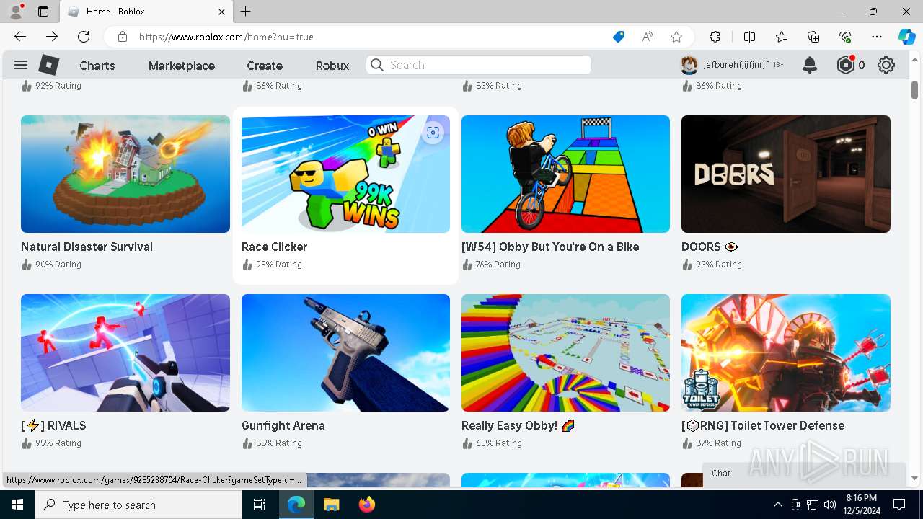Viewport: 923px width, 519px height.
Task: Open browser Collections icon
Action: point(813,37)
